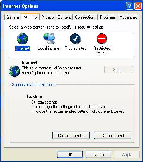Go to the Content tab
This screenshot has height=162, width=143.
coord(64,17)
